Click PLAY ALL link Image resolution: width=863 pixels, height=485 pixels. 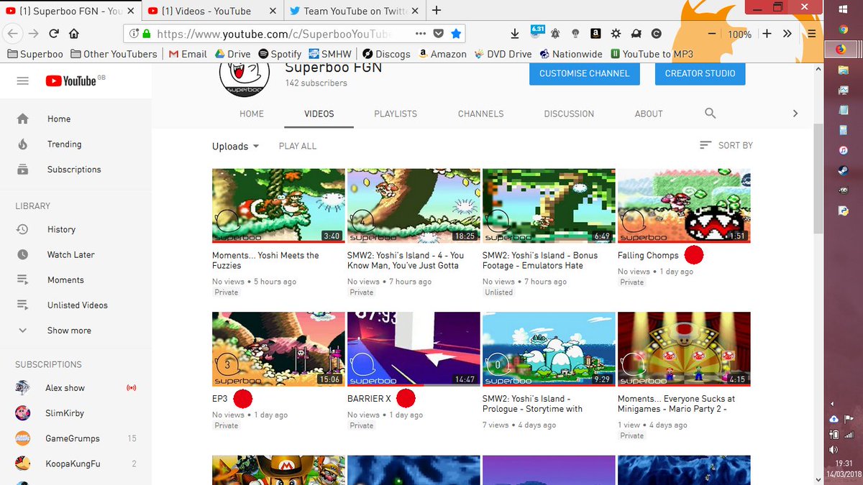coord(298,146)
